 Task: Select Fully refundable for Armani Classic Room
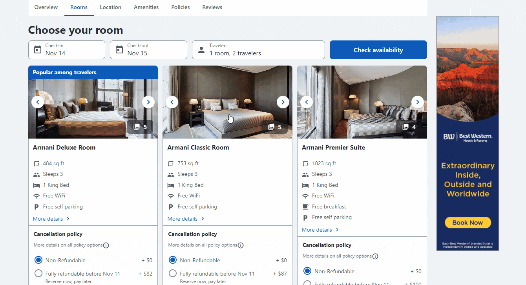[x=173, y=274]
